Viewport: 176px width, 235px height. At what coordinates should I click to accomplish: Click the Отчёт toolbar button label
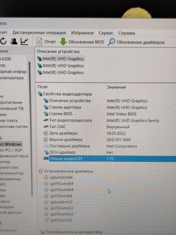pyautogui.click(x=50, y=42)
